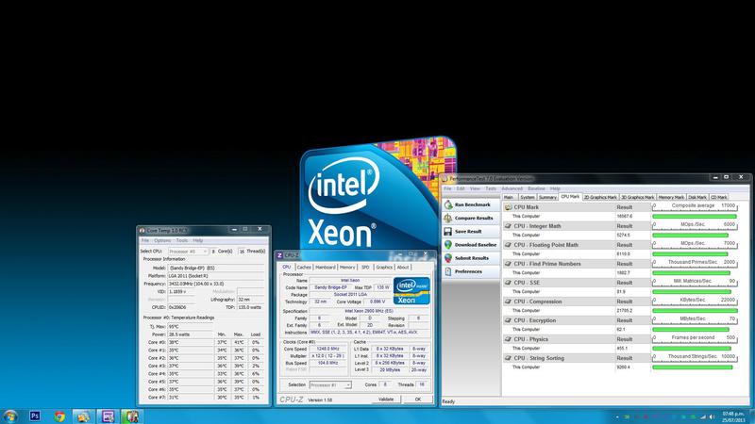
Task: Switch to the SPD tab in CPU-Z
Action: pyautogui.click(x=365, y=268)
